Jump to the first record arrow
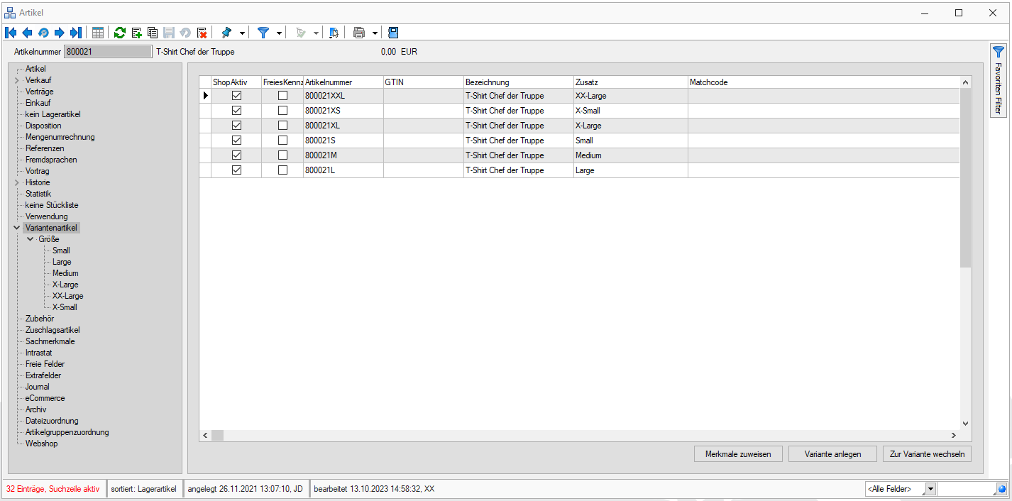 click(x=11, y=33)
